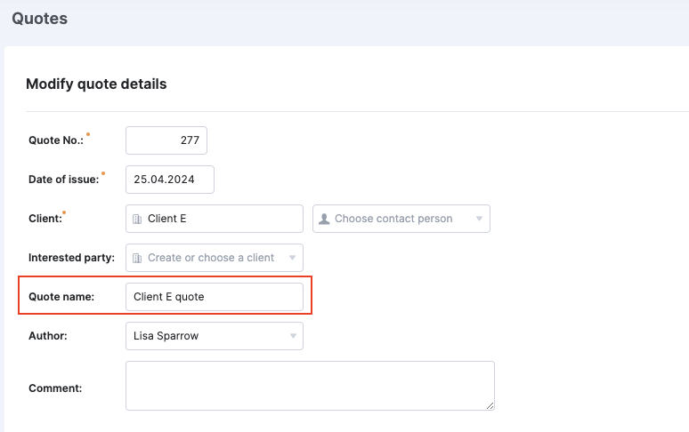
Task: Focus the Quote name input field
Action: [215, 297]
